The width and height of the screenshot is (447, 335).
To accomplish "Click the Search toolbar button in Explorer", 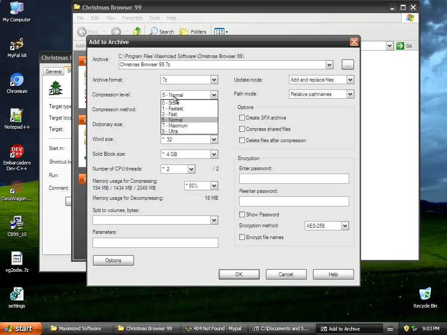I will [x=162, y=31].
